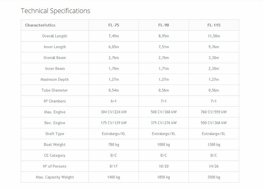Click the FL-115 persons value 14/26

click(214, 166)
